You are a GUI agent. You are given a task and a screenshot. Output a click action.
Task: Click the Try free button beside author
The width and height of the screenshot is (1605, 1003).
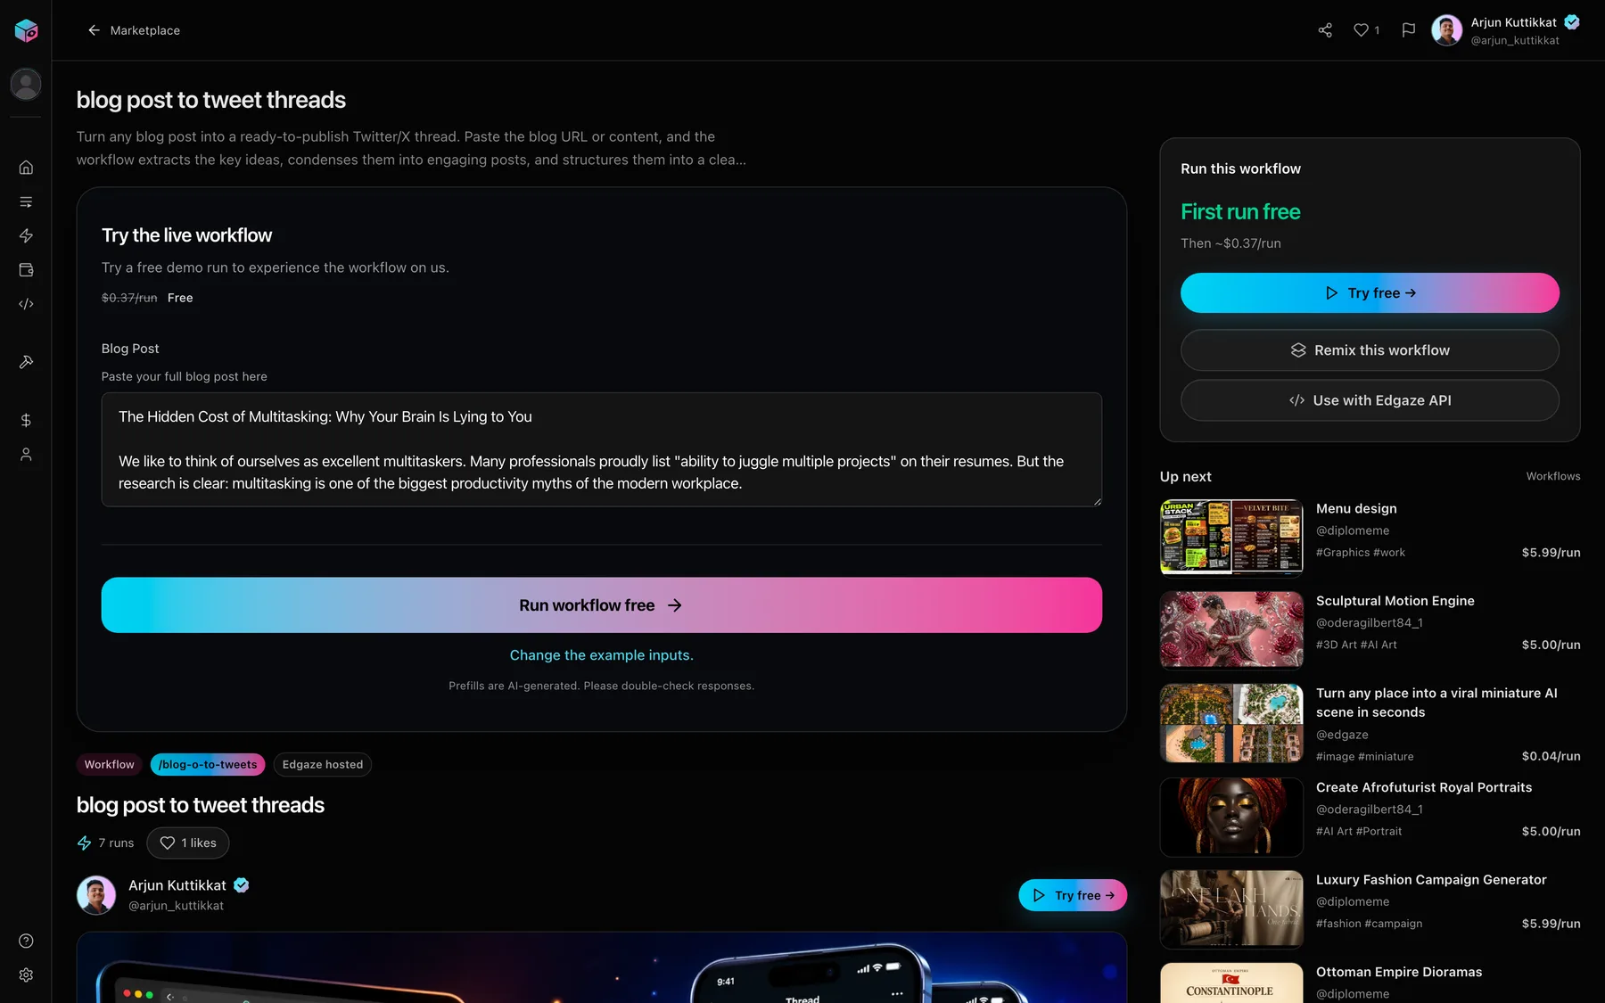(1073, 895)
